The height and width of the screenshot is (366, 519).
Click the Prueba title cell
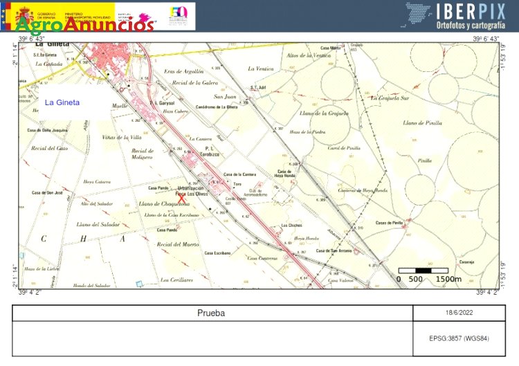click(x=212, y=313)
